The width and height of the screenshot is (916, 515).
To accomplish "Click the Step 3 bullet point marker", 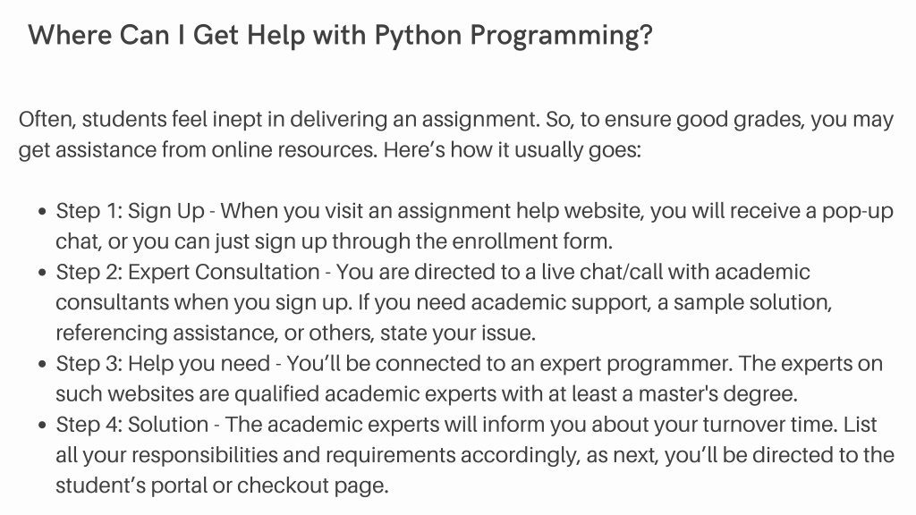I will pos(41,364).
